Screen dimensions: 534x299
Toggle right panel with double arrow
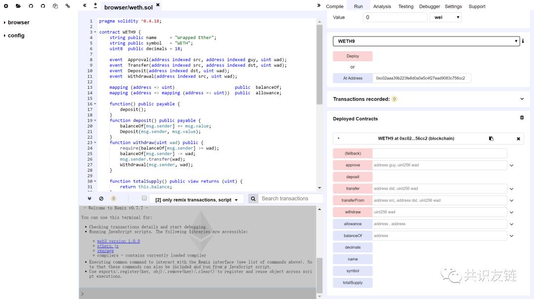coord(319,5)
